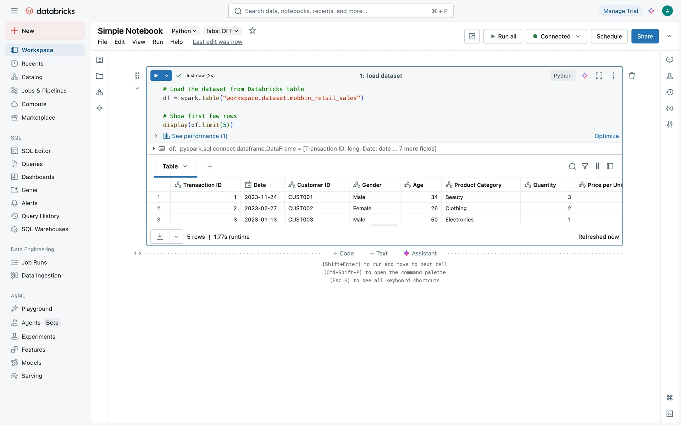Open the Python language dropdown
The image size is (681, 425).
tap(184, 31)
